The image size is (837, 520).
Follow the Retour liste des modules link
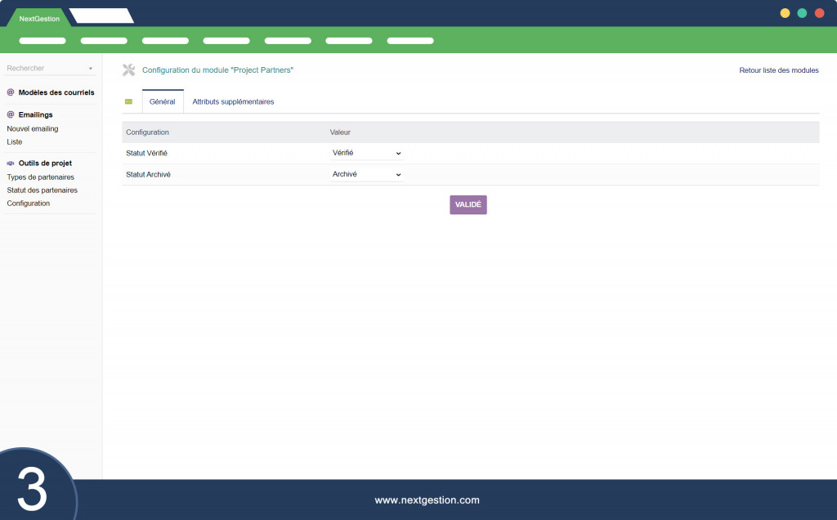(779, 70)
